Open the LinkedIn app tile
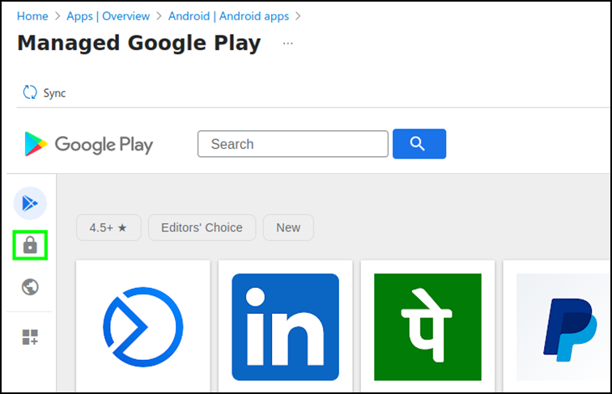 point(285,327)
